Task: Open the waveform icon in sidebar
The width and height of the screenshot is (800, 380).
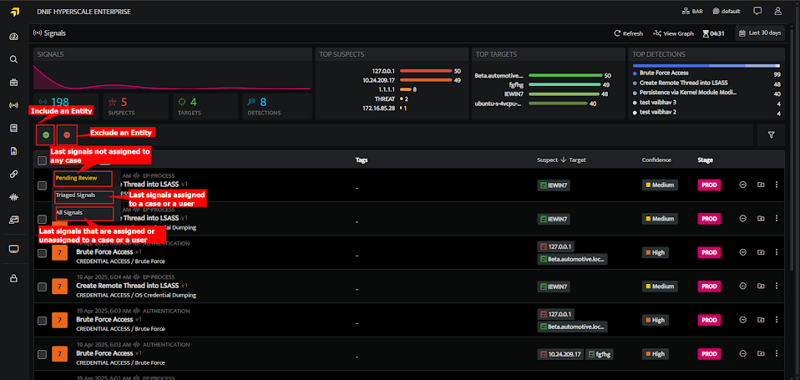Action: tap(14, 197)
